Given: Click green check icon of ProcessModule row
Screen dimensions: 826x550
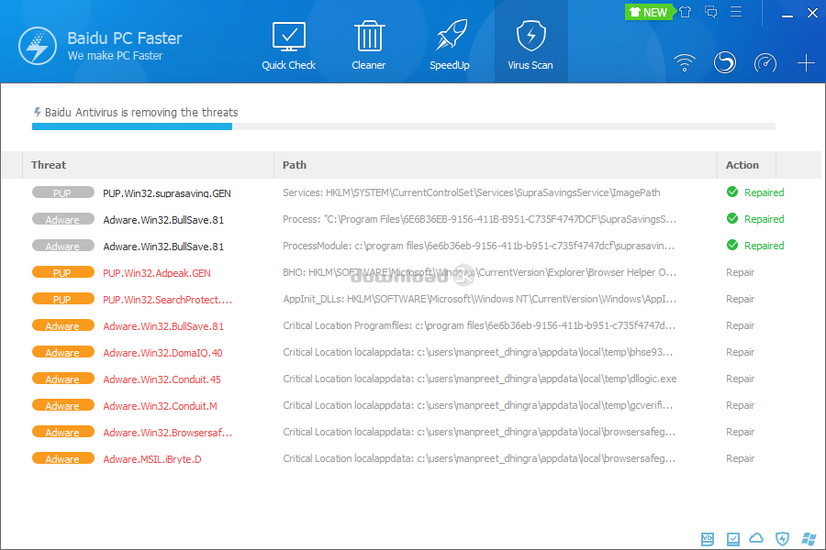Looking at the screenshot, I should (x=732, y=245).
